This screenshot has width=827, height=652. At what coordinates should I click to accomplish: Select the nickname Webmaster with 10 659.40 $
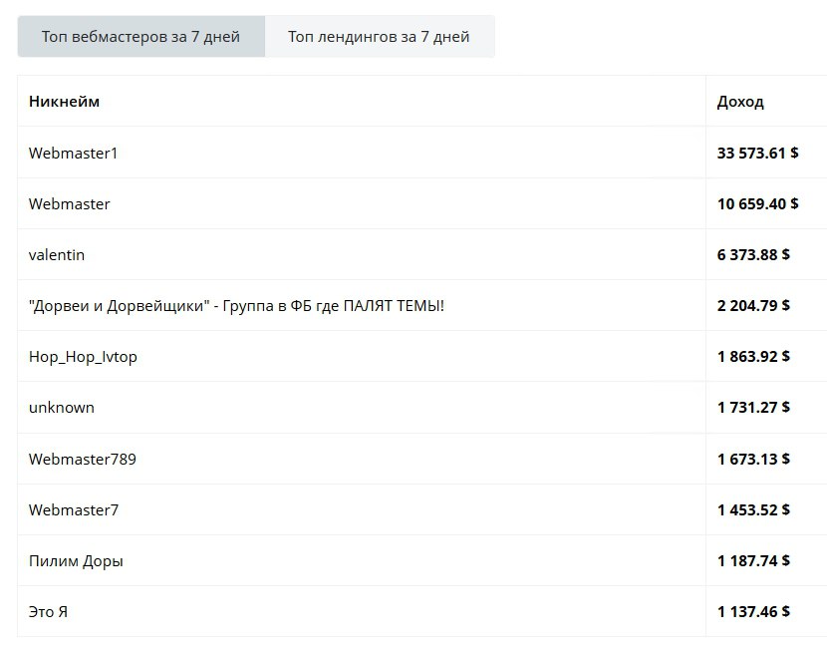click(69, 204)
